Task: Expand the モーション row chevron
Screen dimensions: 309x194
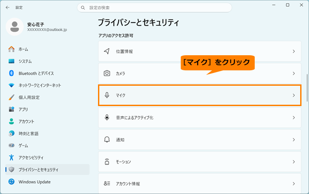Action: 294,162
